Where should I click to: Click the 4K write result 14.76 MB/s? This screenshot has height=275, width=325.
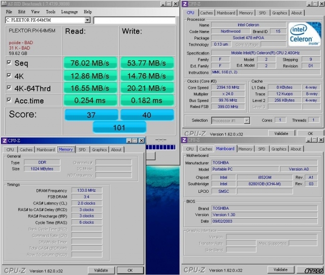pos(147,76)
